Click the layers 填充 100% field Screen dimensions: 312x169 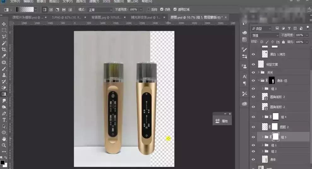300,42
